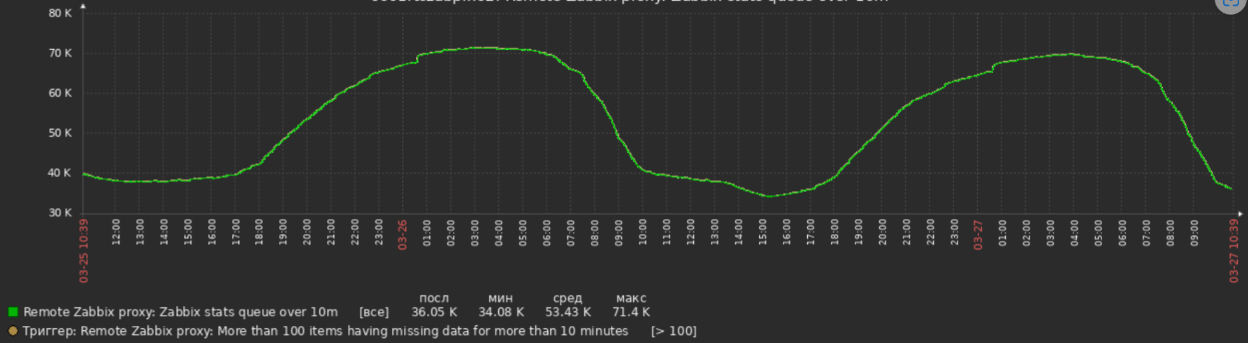
Task: Click the red '03-27 10:39' end time label
Action: click(1234, 251)
